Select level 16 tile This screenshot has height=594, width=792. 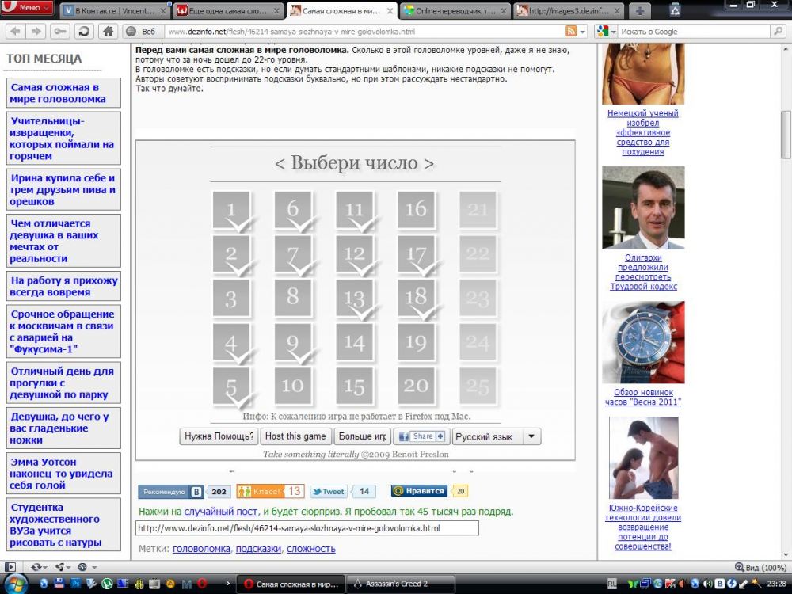tap(416, 210)
